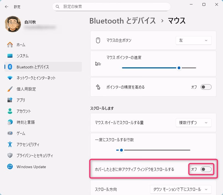Open the マウスの主ボタン dropdown

[193, 40]
